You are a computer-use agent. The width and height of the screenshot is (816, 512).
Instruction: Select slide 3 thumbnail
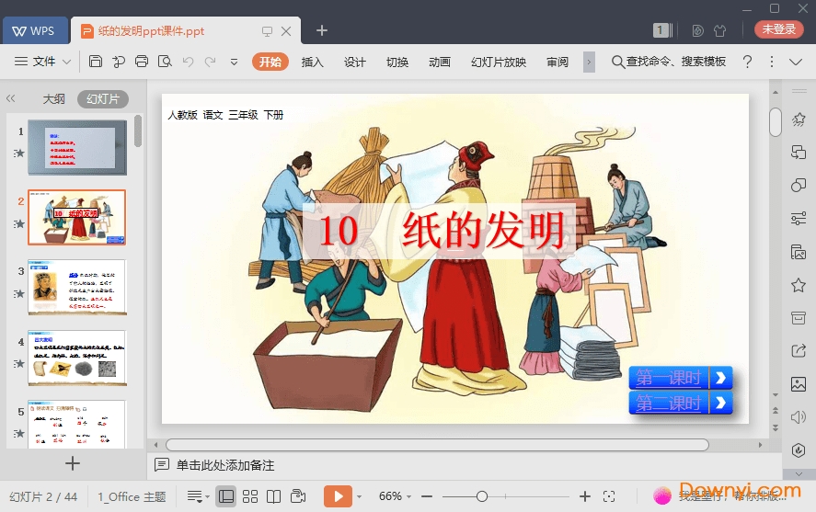point(77,288)
